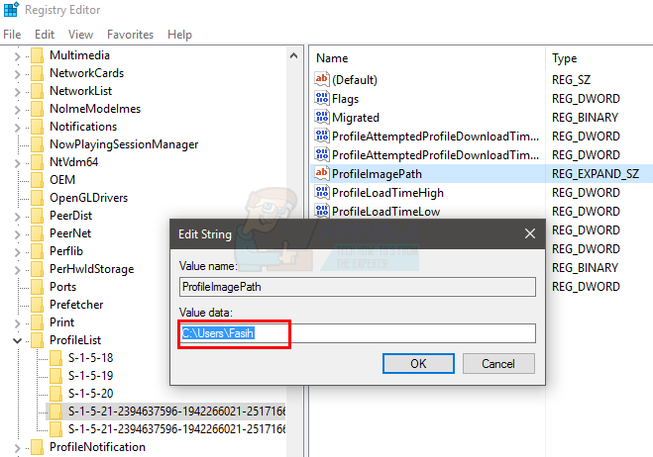Image resolution: width=653 pixels, height=457 pixels.
Task: Select the PeerDist folder icon
Action: click(x=37, y=216)
